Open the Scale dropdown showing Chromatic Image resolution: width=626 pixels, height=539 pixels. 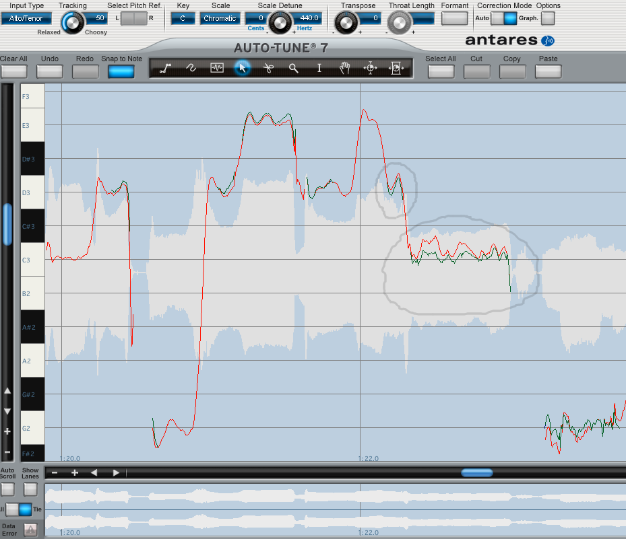click(220, 18)
